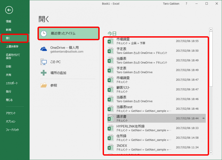This screenshot has width=222, height=160.
Task: Open the 請求書 file name
Action: [121, 117]
